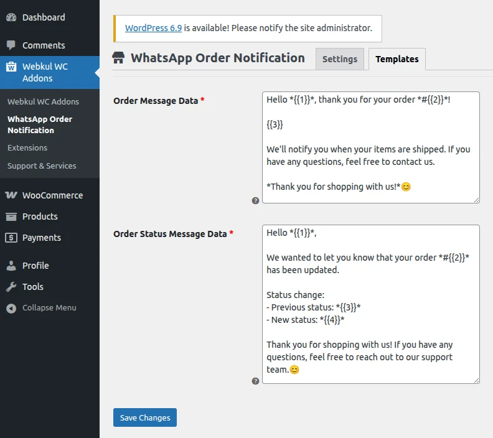Click the Webkul WC Addons bag icon
Screen dimensions: 493x438
(11, 67)
